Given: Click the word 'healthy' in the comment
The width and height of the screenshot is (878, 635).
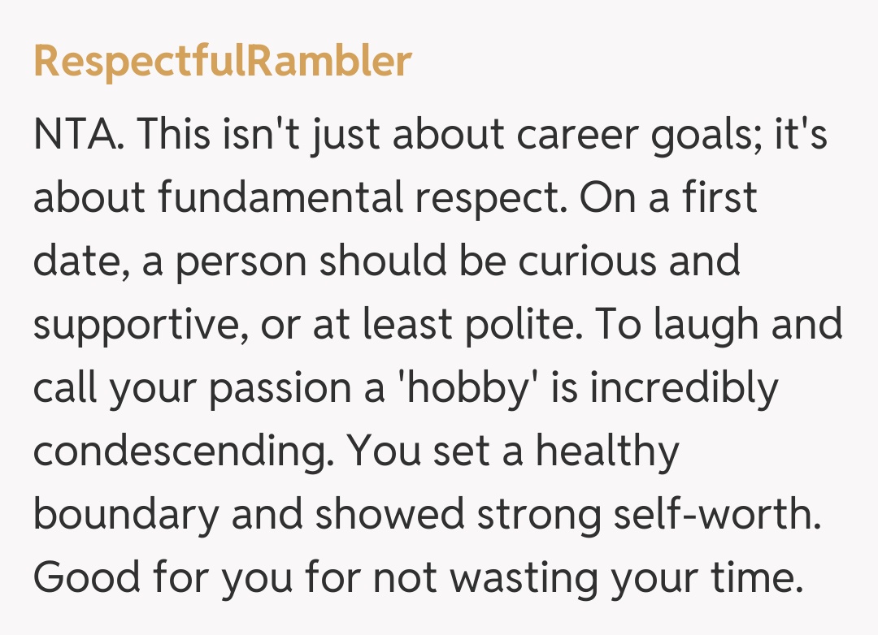Looking at the screenshot, I should click(606, 451).
